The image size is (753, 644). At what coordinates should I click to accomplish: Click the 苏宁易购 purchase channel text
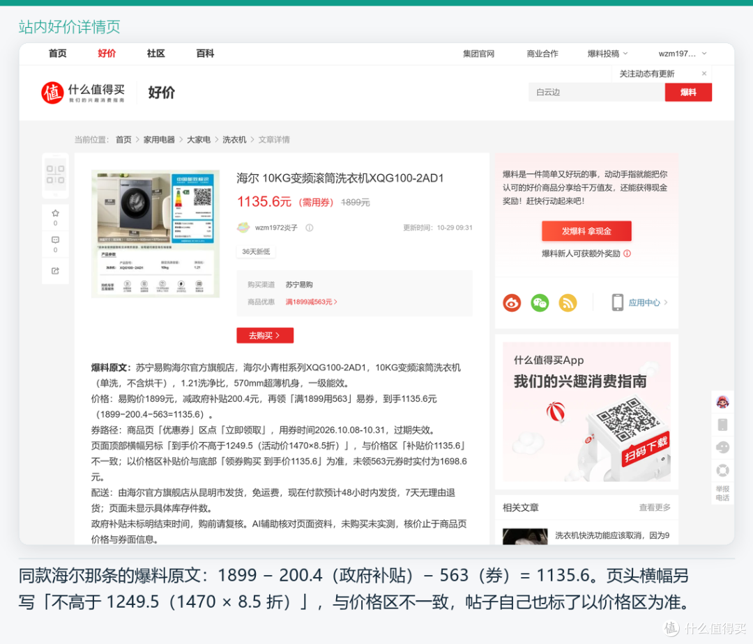(x=299, y=284)
